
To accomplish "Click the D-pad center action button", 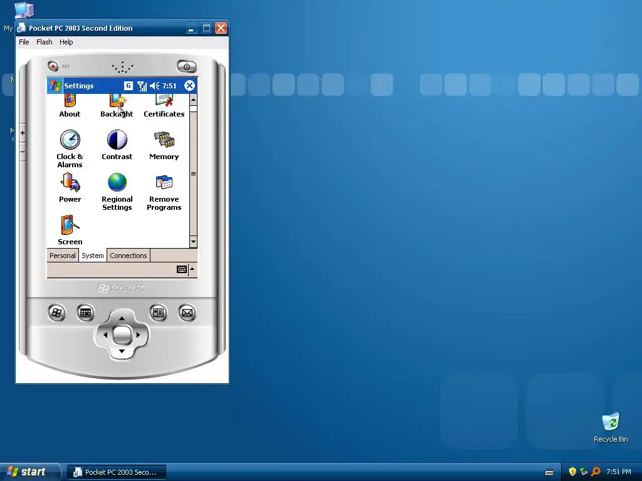I will [122, 334].
